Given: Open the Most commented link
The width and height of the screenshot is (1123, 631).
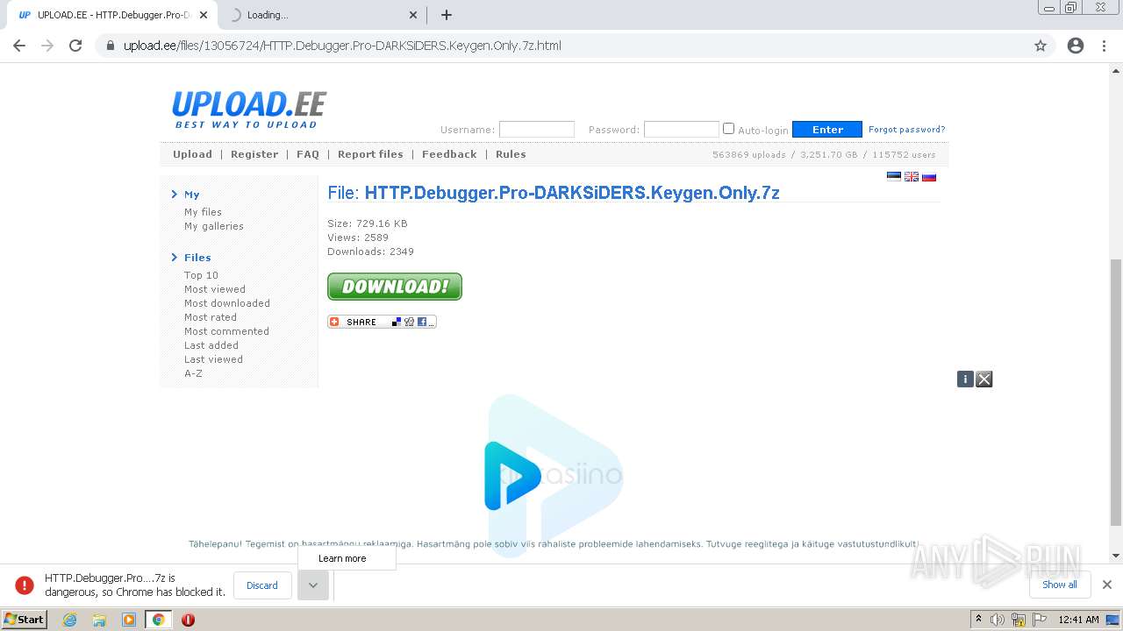Looking at the screenshot, I should pos(226,331).
